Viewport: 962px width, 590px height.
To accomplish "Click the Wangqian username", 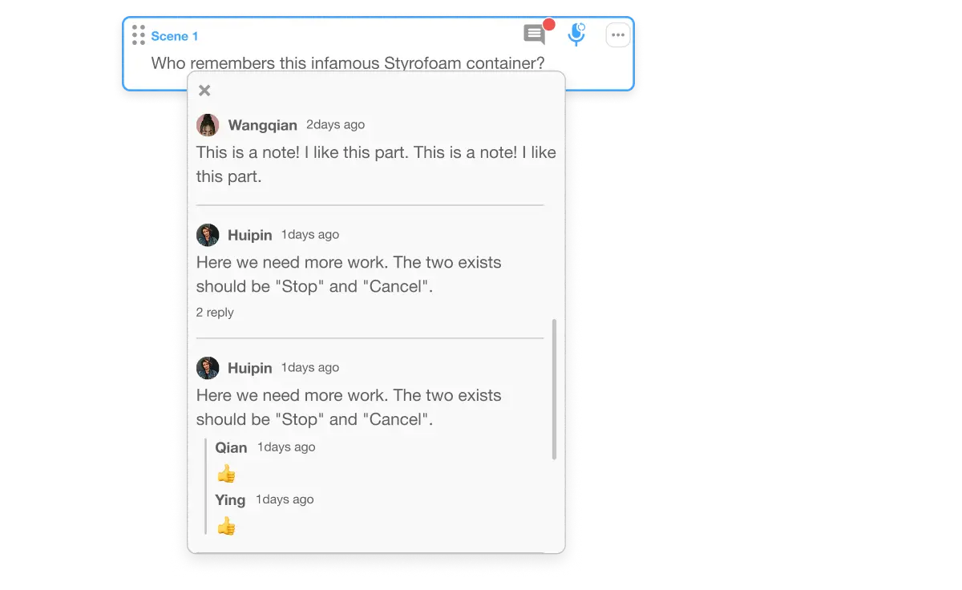I will point(262,125).
